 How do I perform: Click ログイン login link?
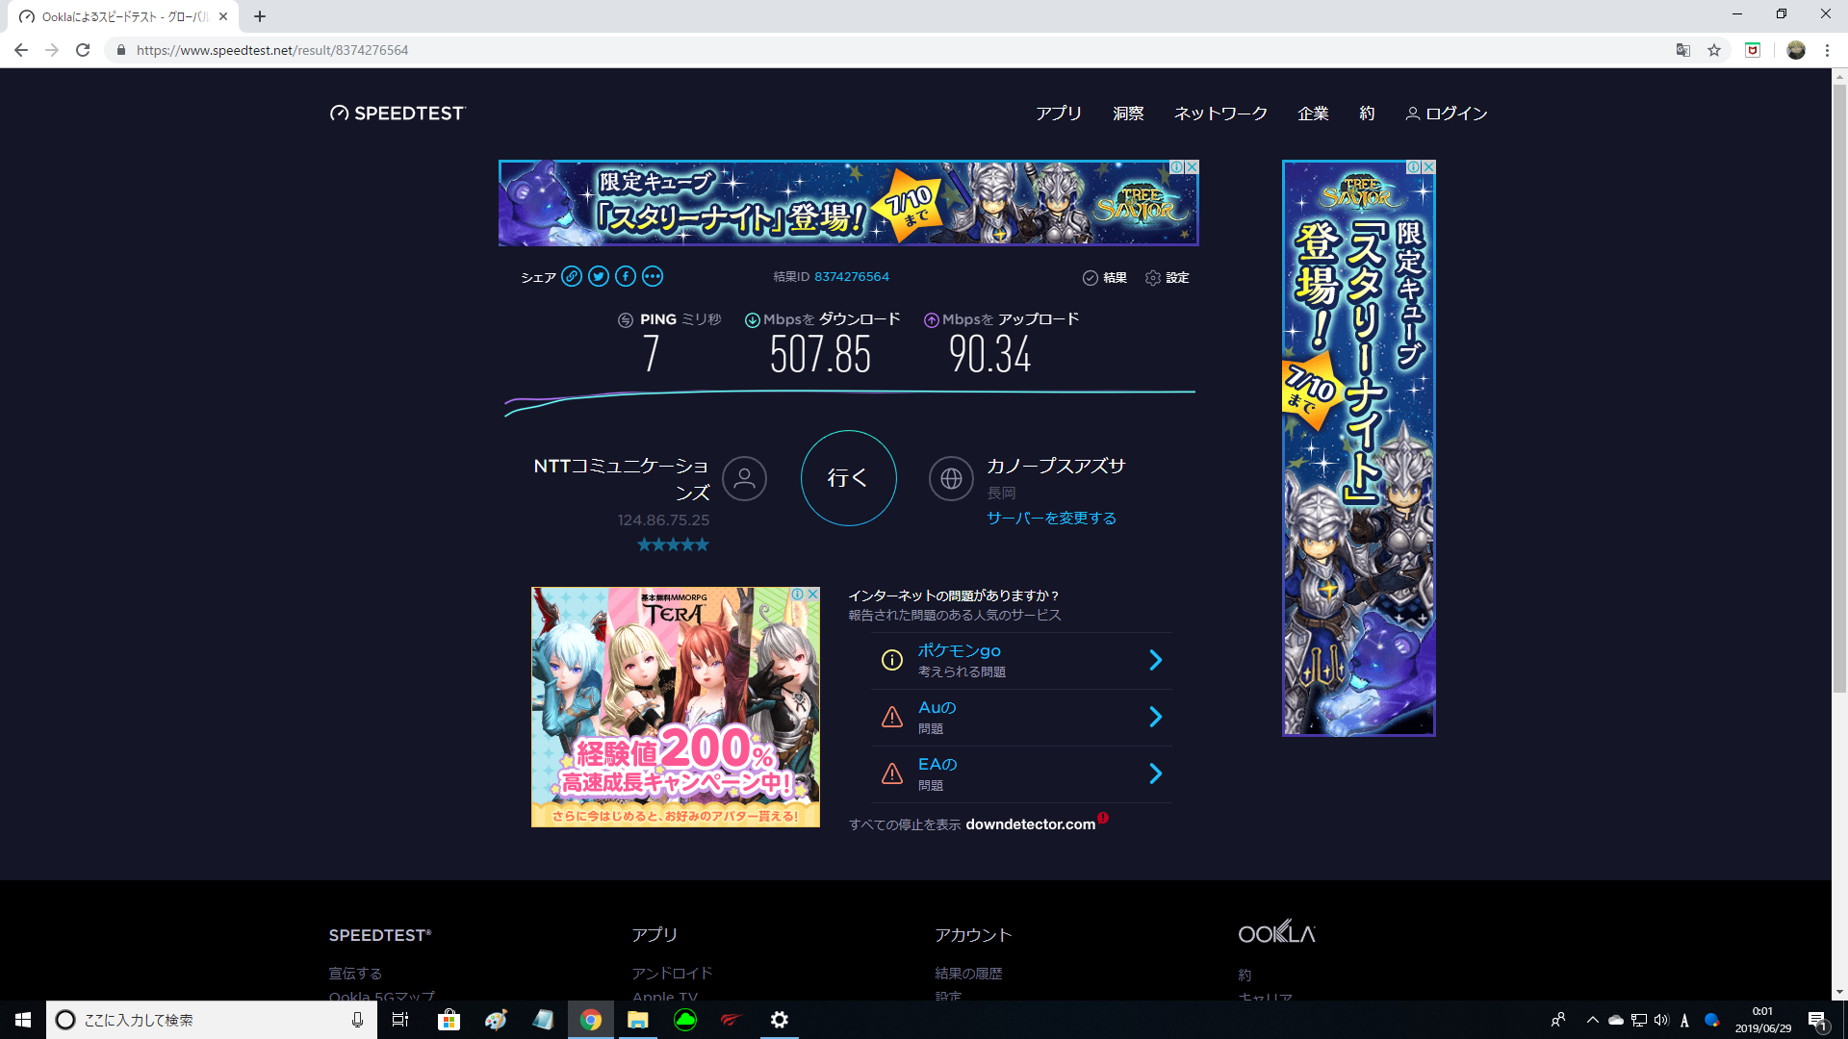pos(1447,114)
